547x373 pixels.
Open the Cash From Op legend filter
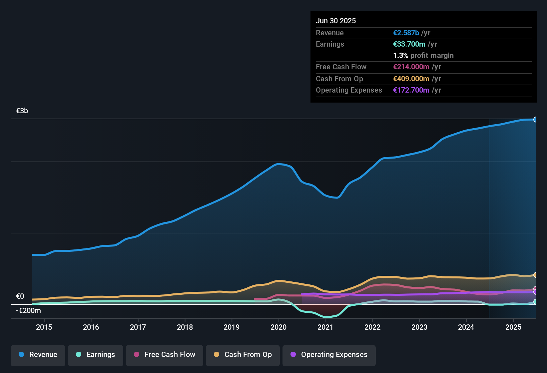pyautogui.click(x=243, y=355)
